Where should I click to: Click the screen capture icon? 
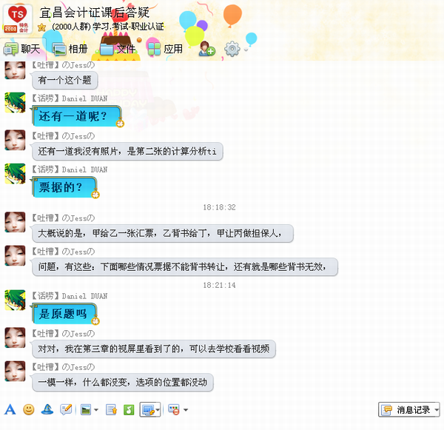coord(148,409)
